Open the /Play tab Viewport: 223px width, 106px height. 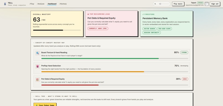pos(32,4)
